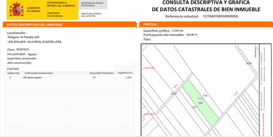Click the 'RÚSTICO' class value
273x137 pixels.
[x=23, y=49]
